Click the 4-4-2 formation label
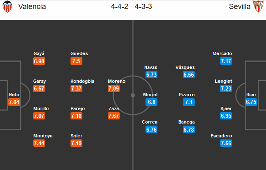This screenshot has height=170, width=266. (x=119, y=7)
